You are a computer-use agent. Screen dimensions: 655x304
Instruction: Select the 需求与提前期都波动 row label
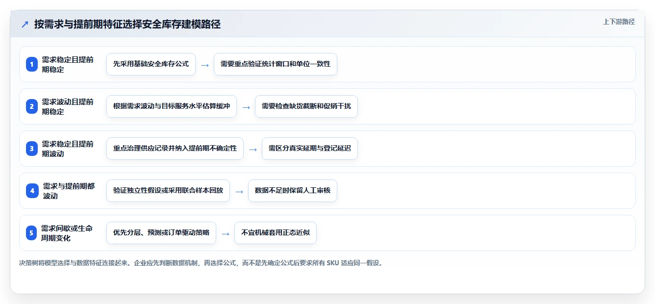[69, 191]
